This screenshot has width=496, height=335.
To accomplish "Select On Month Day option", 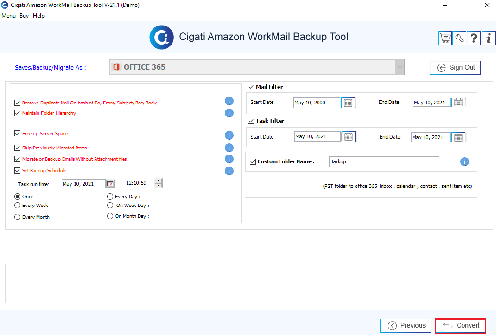I will coord(110,216).
